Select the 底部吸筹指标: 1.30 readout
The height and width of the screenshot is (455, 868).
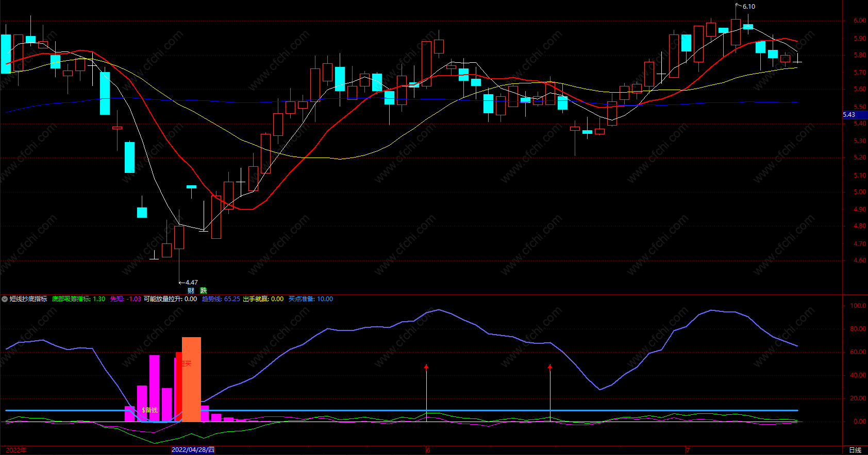click(78, 299)
